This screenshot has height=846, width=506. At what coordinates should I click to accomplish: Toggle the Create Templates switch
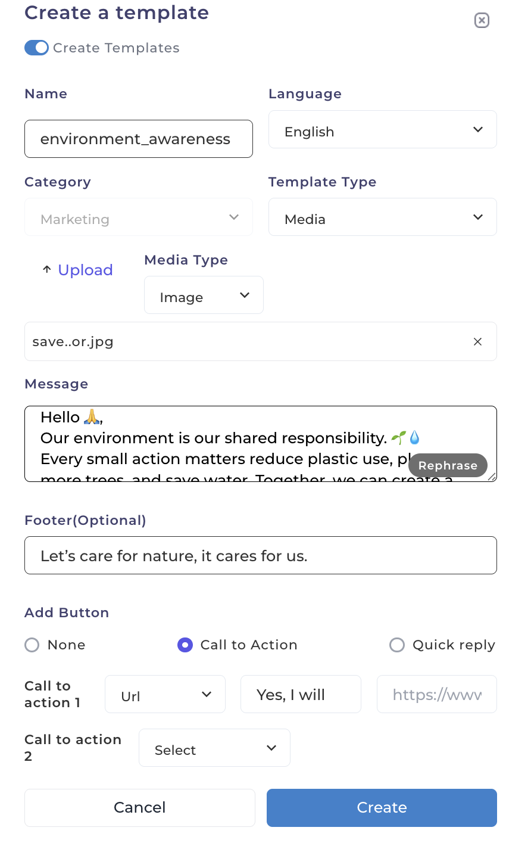click(36, 48)
